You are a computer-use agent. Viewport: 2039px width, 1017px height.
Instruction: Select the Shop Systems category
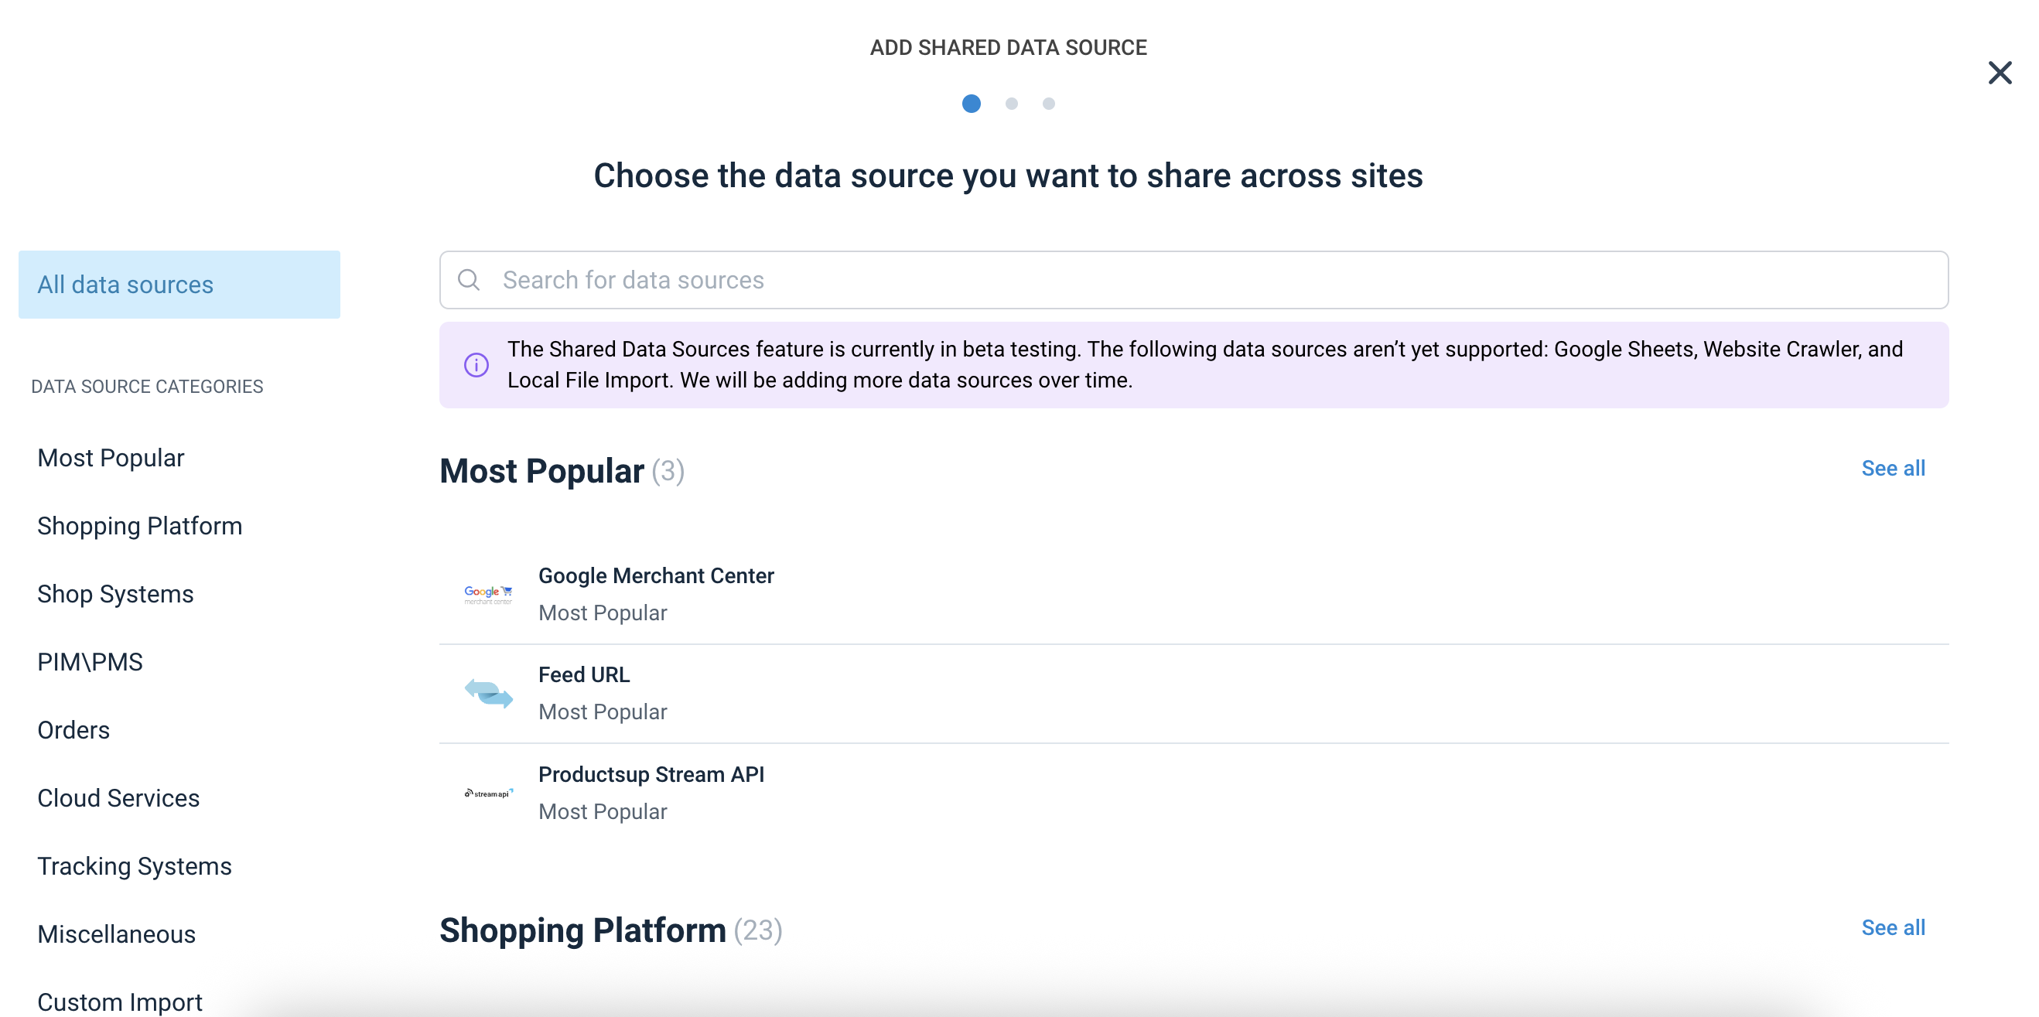coord(115,594)
